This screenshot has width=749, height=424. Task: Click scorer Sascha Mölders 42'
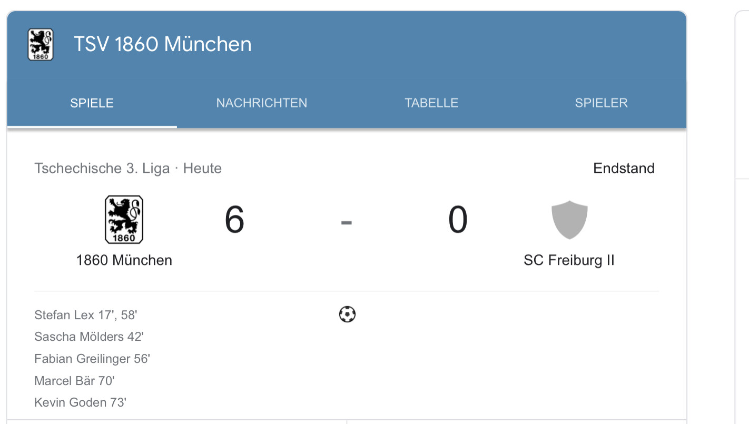[x=89, y=337]
